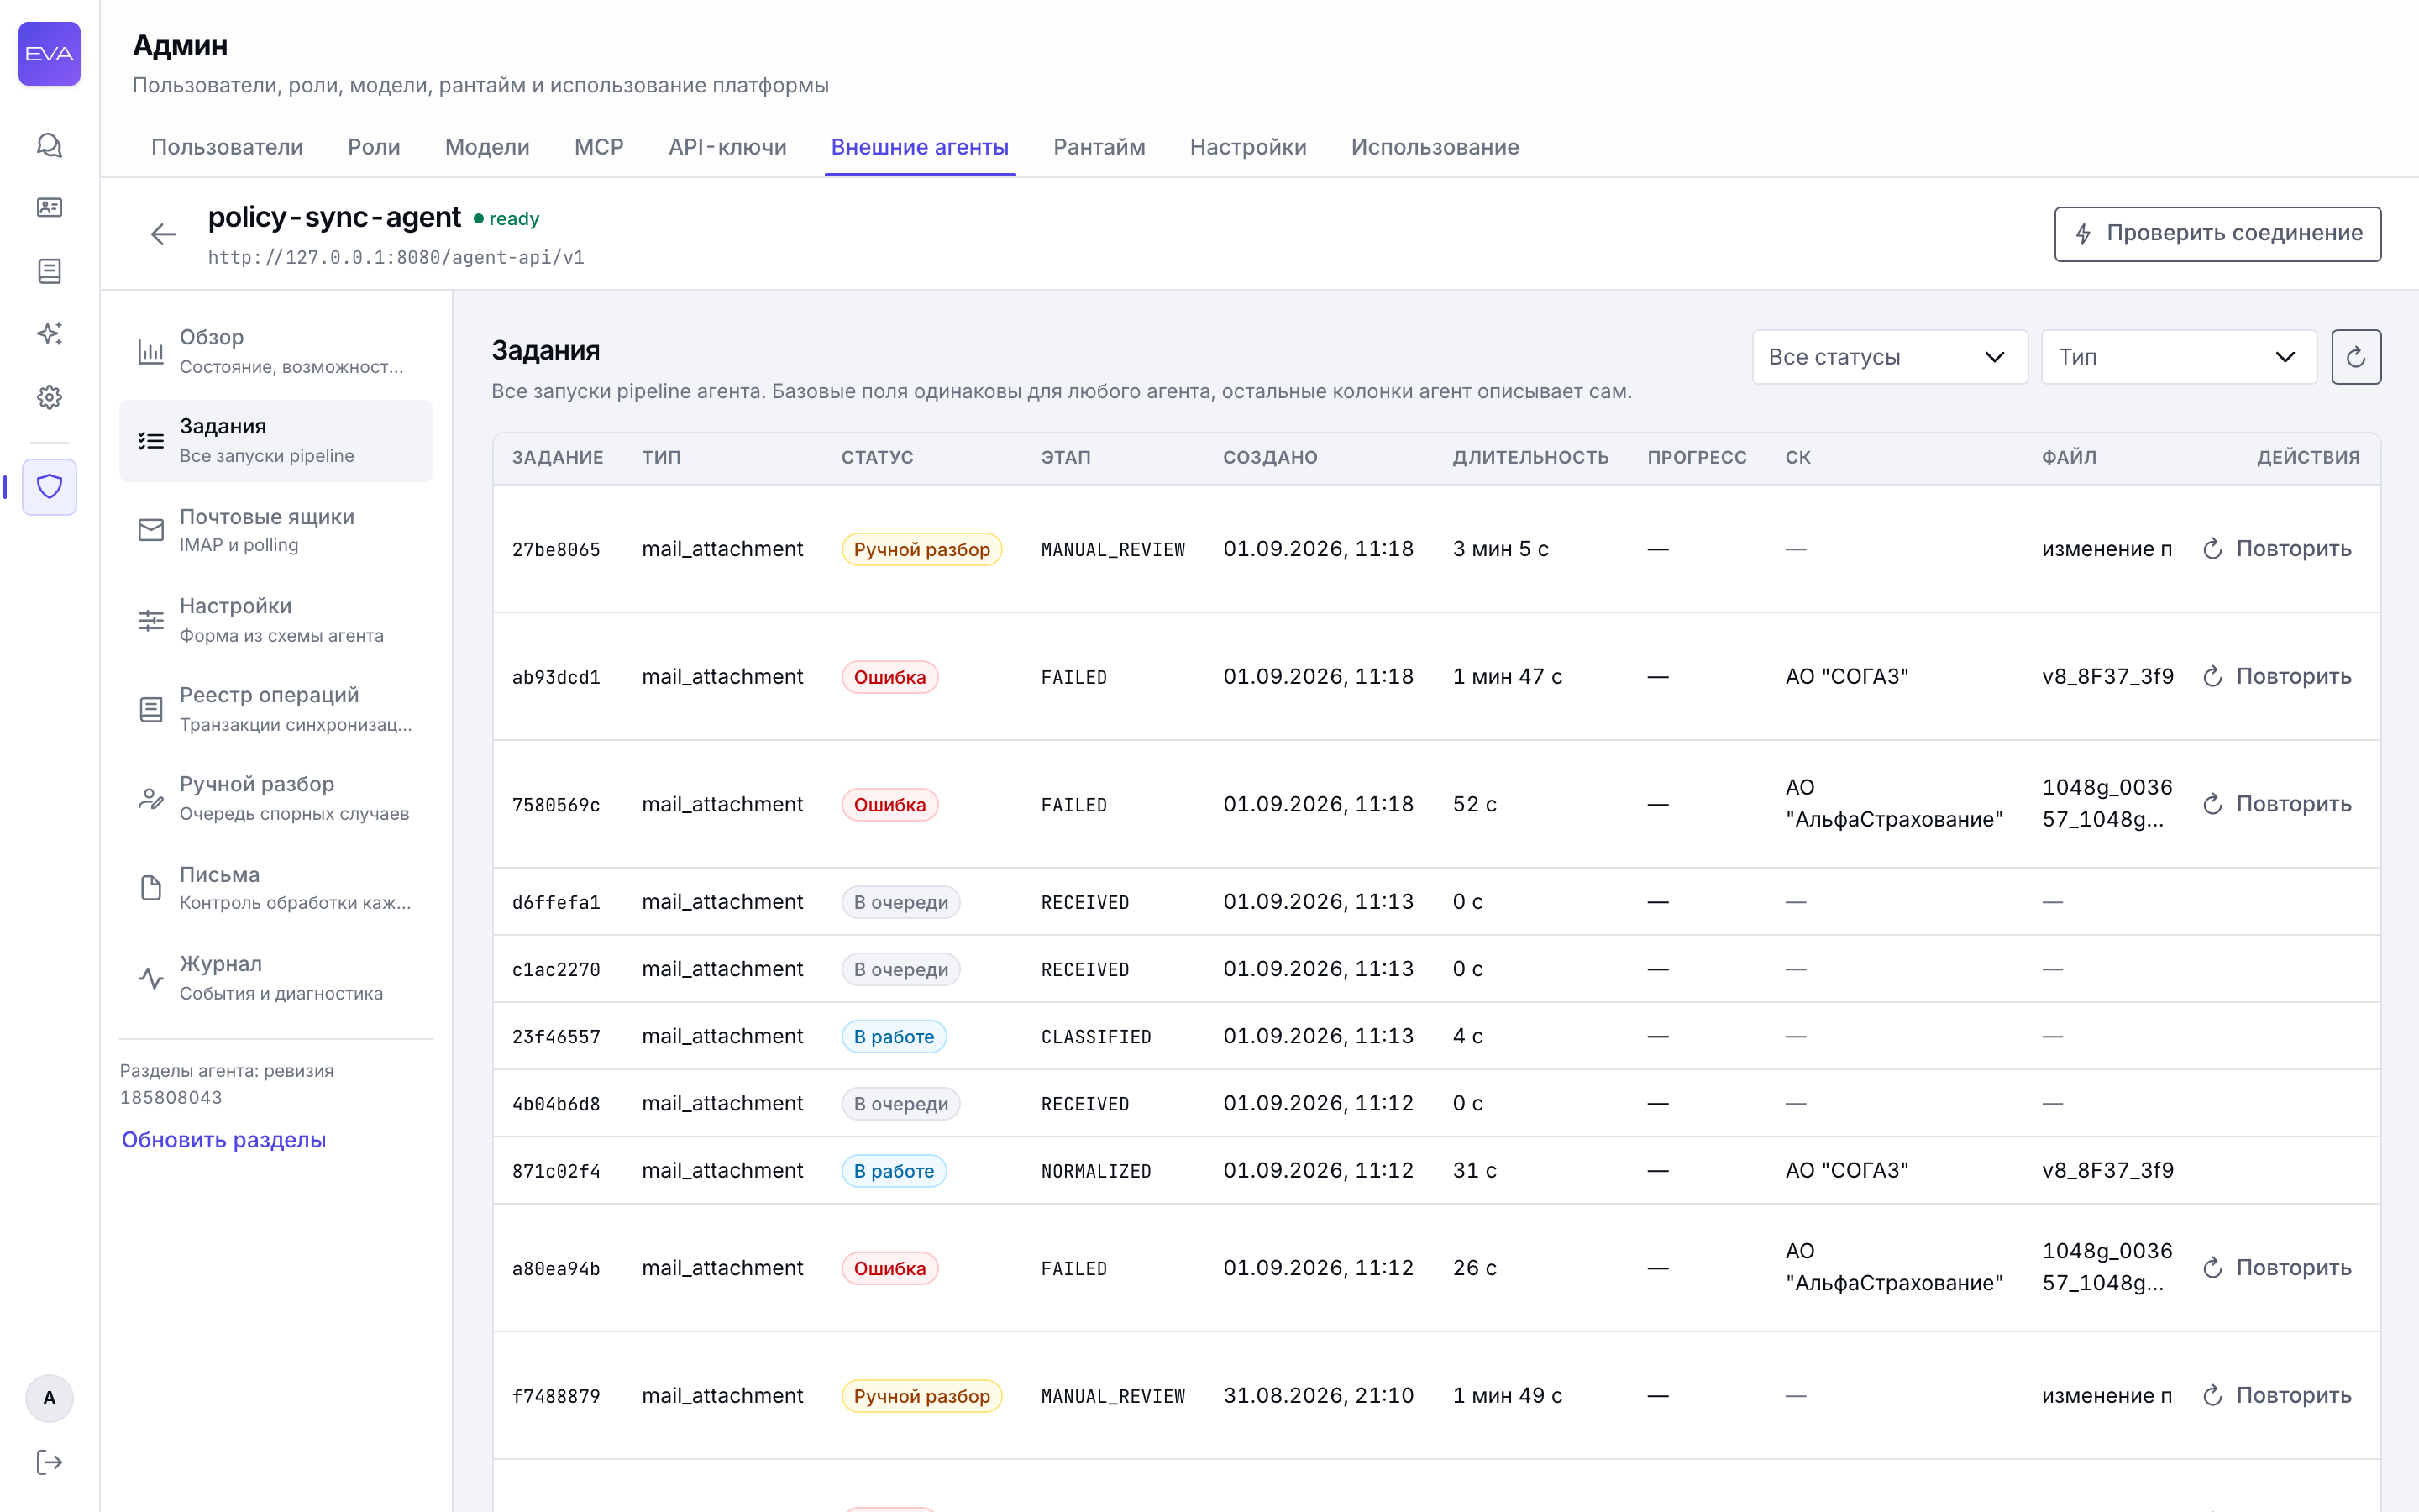This screenshot has height=1512, width=2419.
Task: Click the logout icon
Action: (49, 1462)
